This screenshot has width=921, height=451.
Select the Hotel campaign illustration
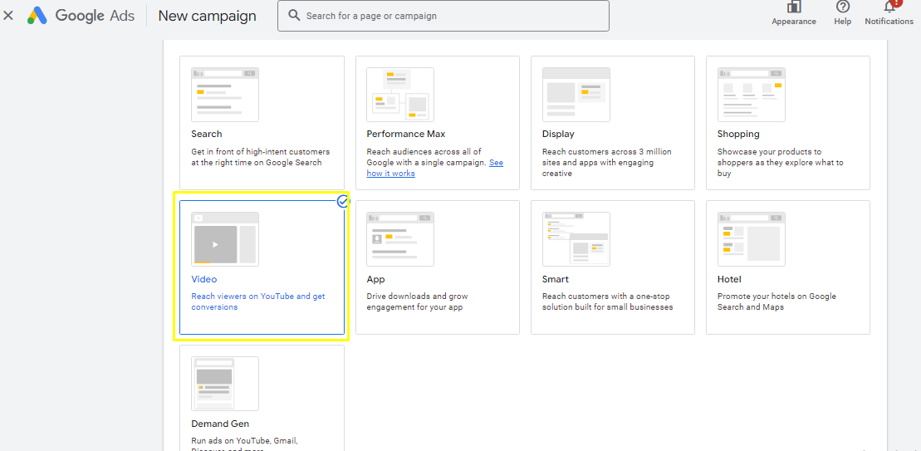pyautogui.click(x=752, y=239)
